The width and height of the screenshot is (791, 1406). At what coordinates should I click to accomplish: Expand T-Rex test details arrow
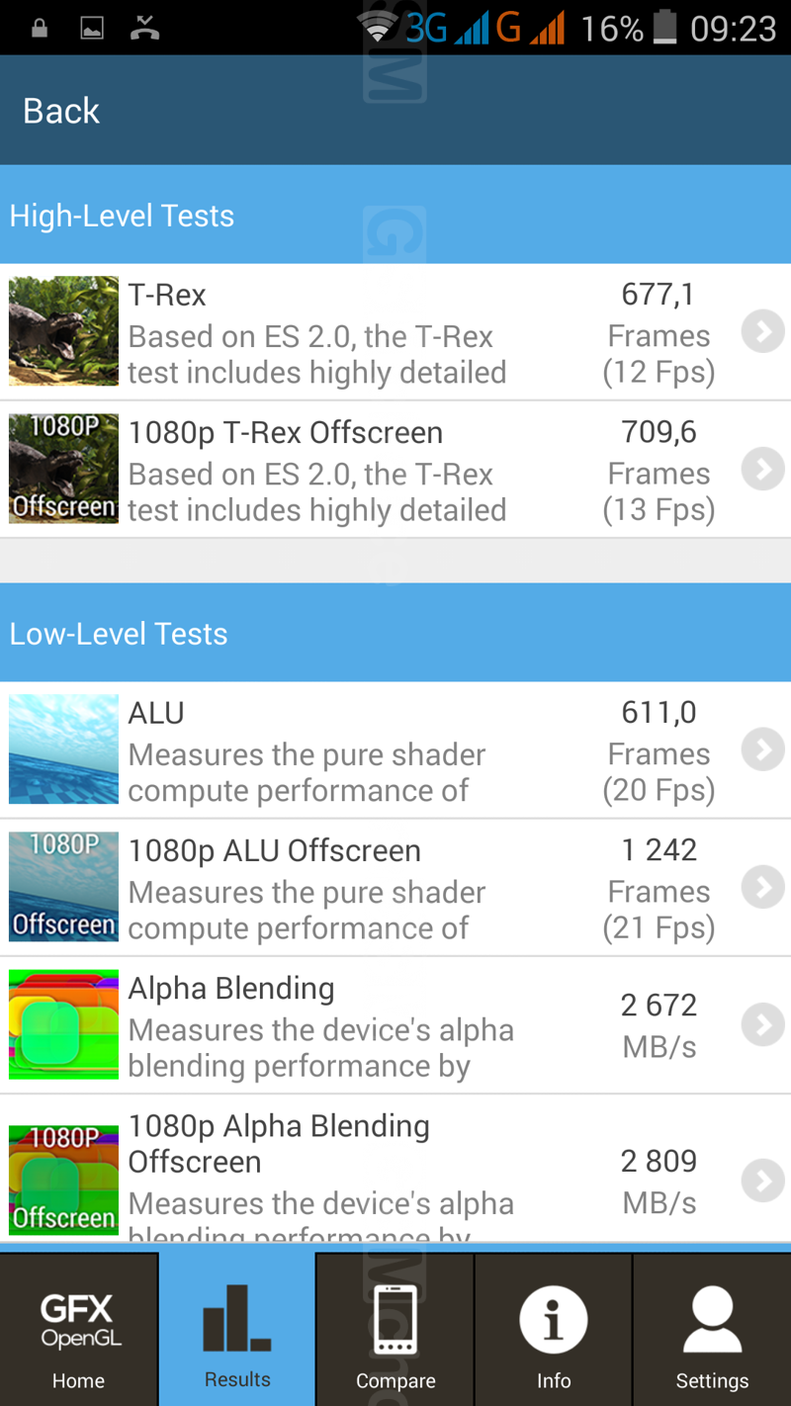point(763,332)
